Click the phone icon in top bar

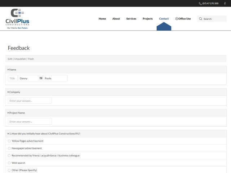pyautogui.click(x=200, y=4)
